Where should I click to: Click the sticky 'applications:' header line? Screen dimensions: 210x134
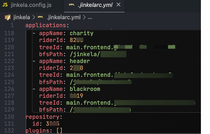click(47, 25)
